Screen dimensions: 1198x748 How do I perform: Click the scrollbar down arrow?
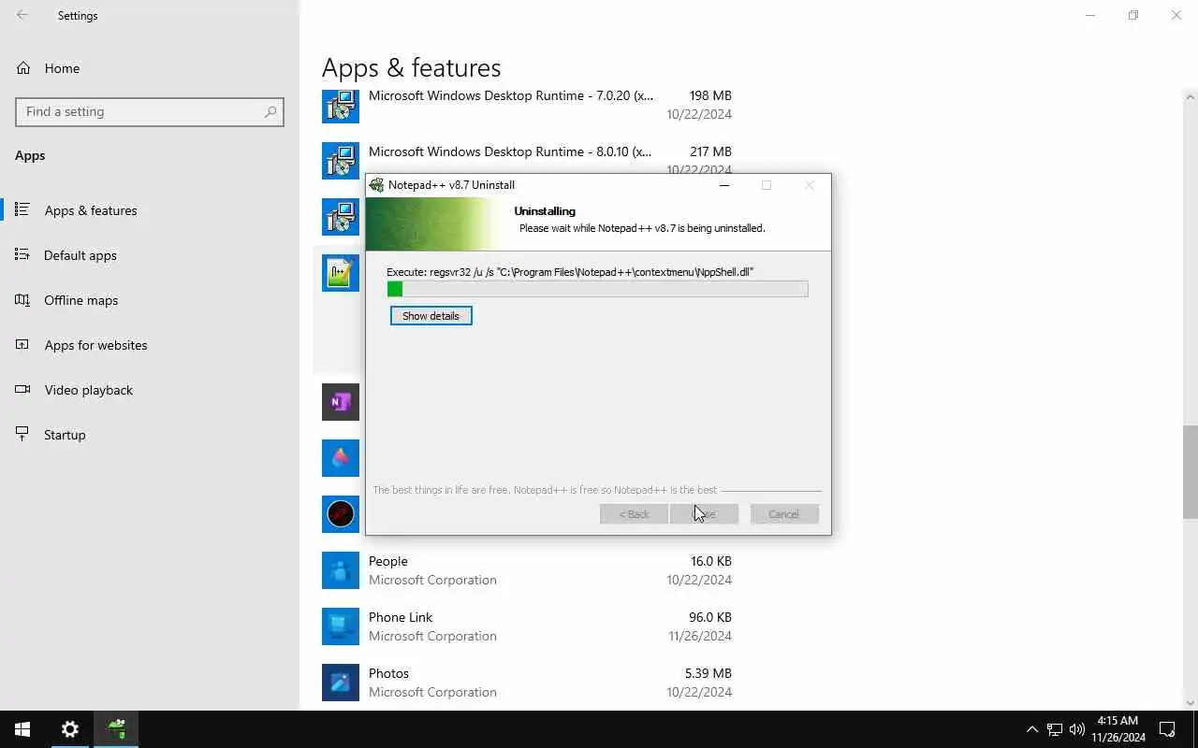1191,703
